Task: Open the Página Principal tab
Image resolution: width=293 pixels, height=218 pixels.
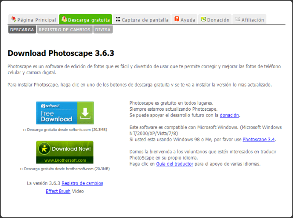Action: click(33, 19)
